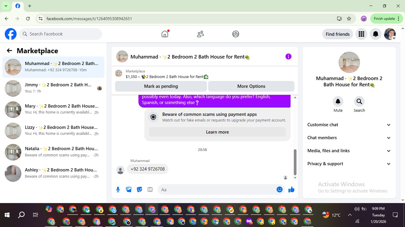This screenshot has width=405, height=227.
Task: Open the Muhammad conversation in the list
Action: tap(53, 67)
